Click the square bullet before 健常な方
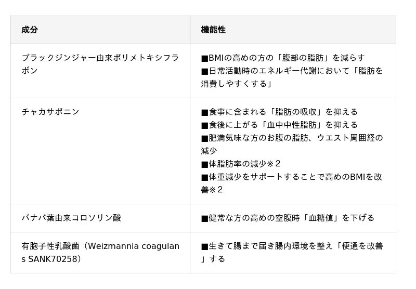This screenshot has width=416, height=289. (x=204, y=218)
